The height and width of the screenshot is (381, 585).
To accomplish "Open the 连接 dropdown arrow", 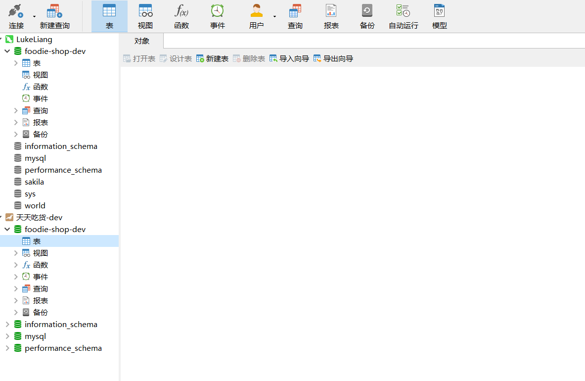I will (x=34, y=16).
